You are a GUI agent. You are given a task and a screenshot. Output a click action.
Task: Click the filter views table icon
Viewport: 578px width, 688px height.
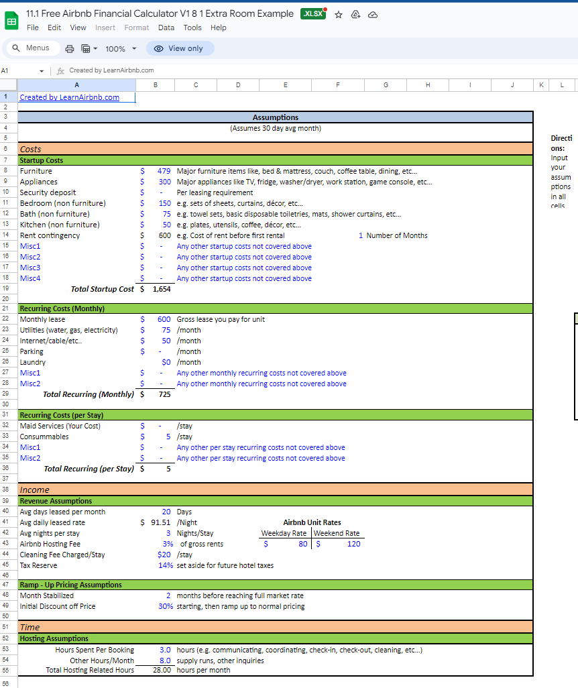click(86, 49)
